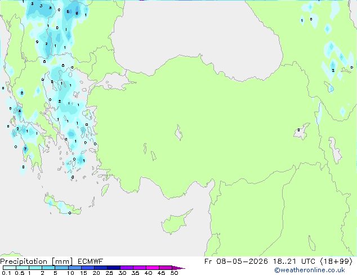Open the weatheronline.co.uk copyright link
Viewport: 357px width, 275px height.
309,270
